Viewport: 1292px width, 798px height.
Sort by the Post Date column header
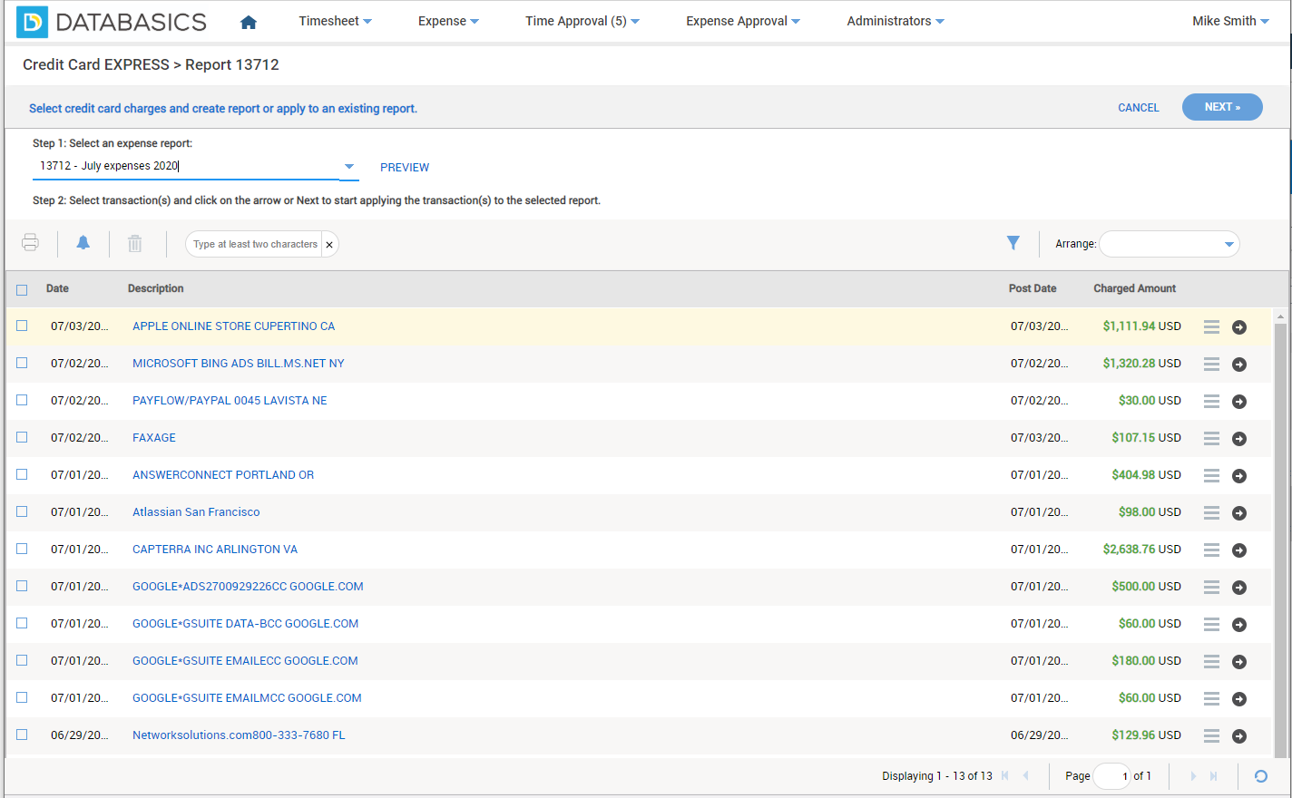pos(1033,288)
